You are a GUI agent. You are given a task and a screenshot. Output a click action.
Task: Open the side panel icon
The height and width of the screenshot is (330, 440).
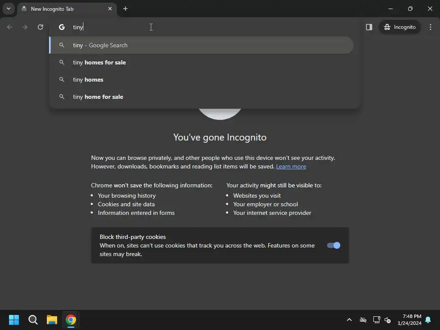tap(369, 27)
